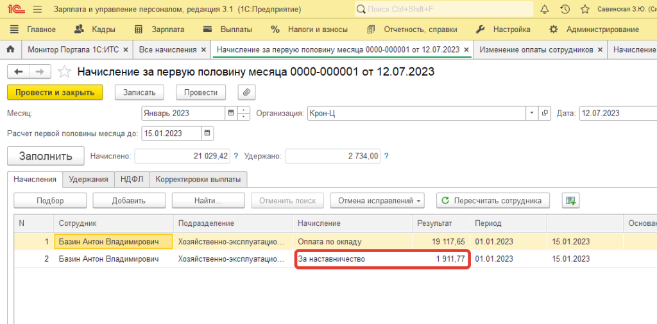657x324 pixels.
Task: Click the Начисление column header
Action: (x=352, y=224)
